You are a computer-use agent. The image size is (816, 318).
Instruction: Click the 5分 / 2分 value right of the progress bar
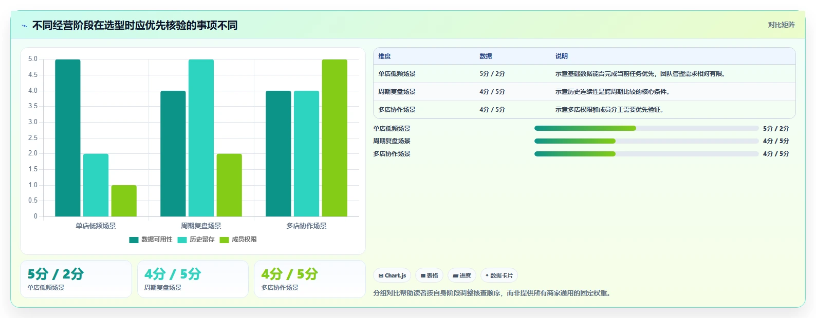776,129
